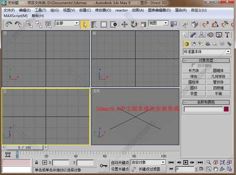
Task: Toggle Angle Snap icon
Action: pos(215,25)
